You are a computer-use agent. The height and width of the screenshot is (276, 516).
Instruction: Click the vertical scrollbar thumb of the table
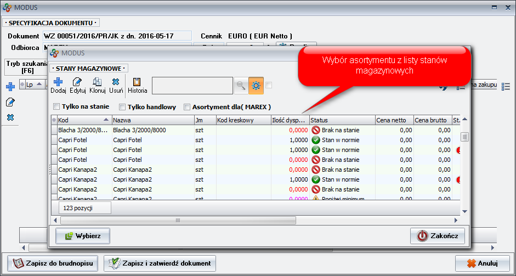tap(464, 137)
